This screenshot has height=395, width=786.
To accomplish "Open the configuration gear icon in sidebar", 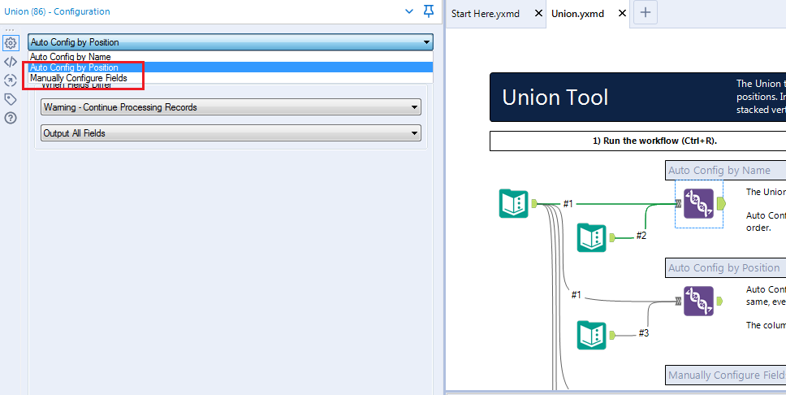I will (10, 42).
